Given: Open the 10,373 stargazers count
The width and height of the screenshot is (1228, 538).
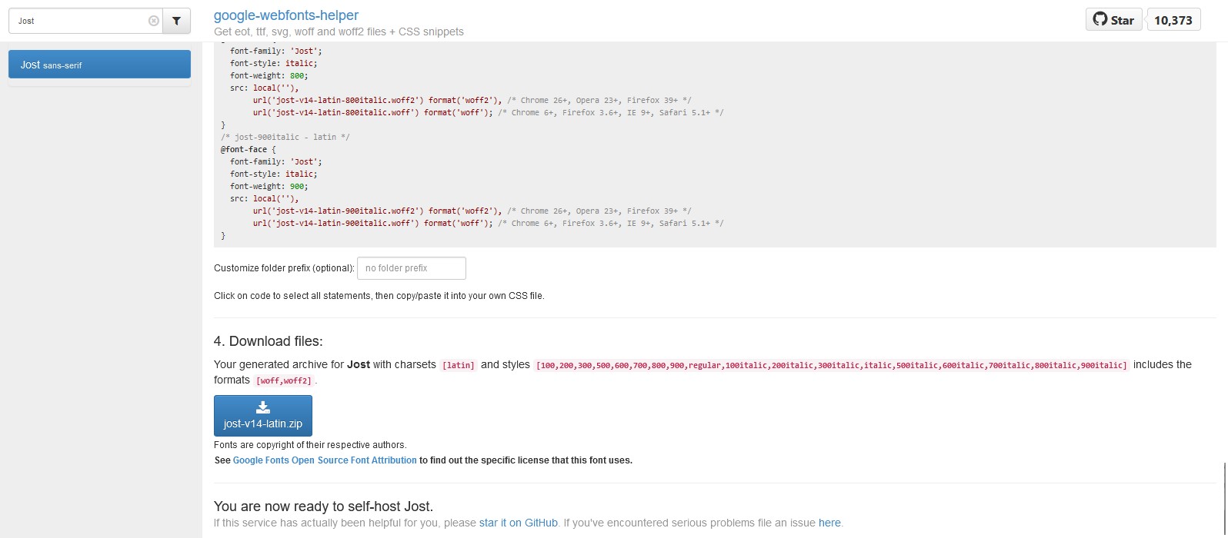Looking at the screenshot, I should (x=1173, y=20).
